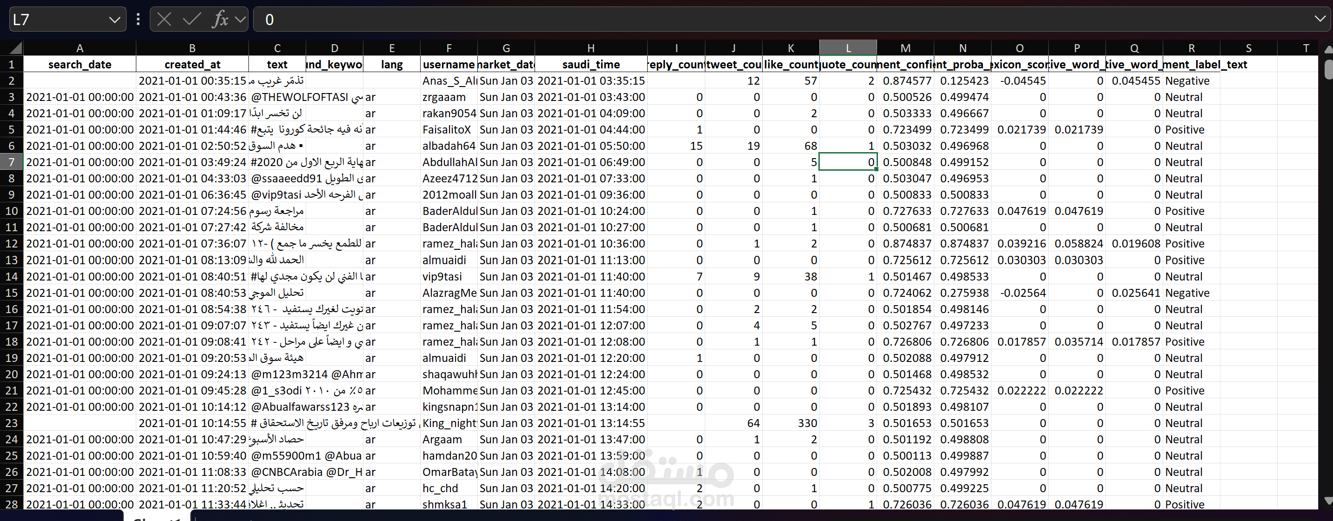Image resolution: width=1333 pixels, height=521 pixels.
Task: Click the Enter checkmark formula button
Action: (x=192, y=20)
